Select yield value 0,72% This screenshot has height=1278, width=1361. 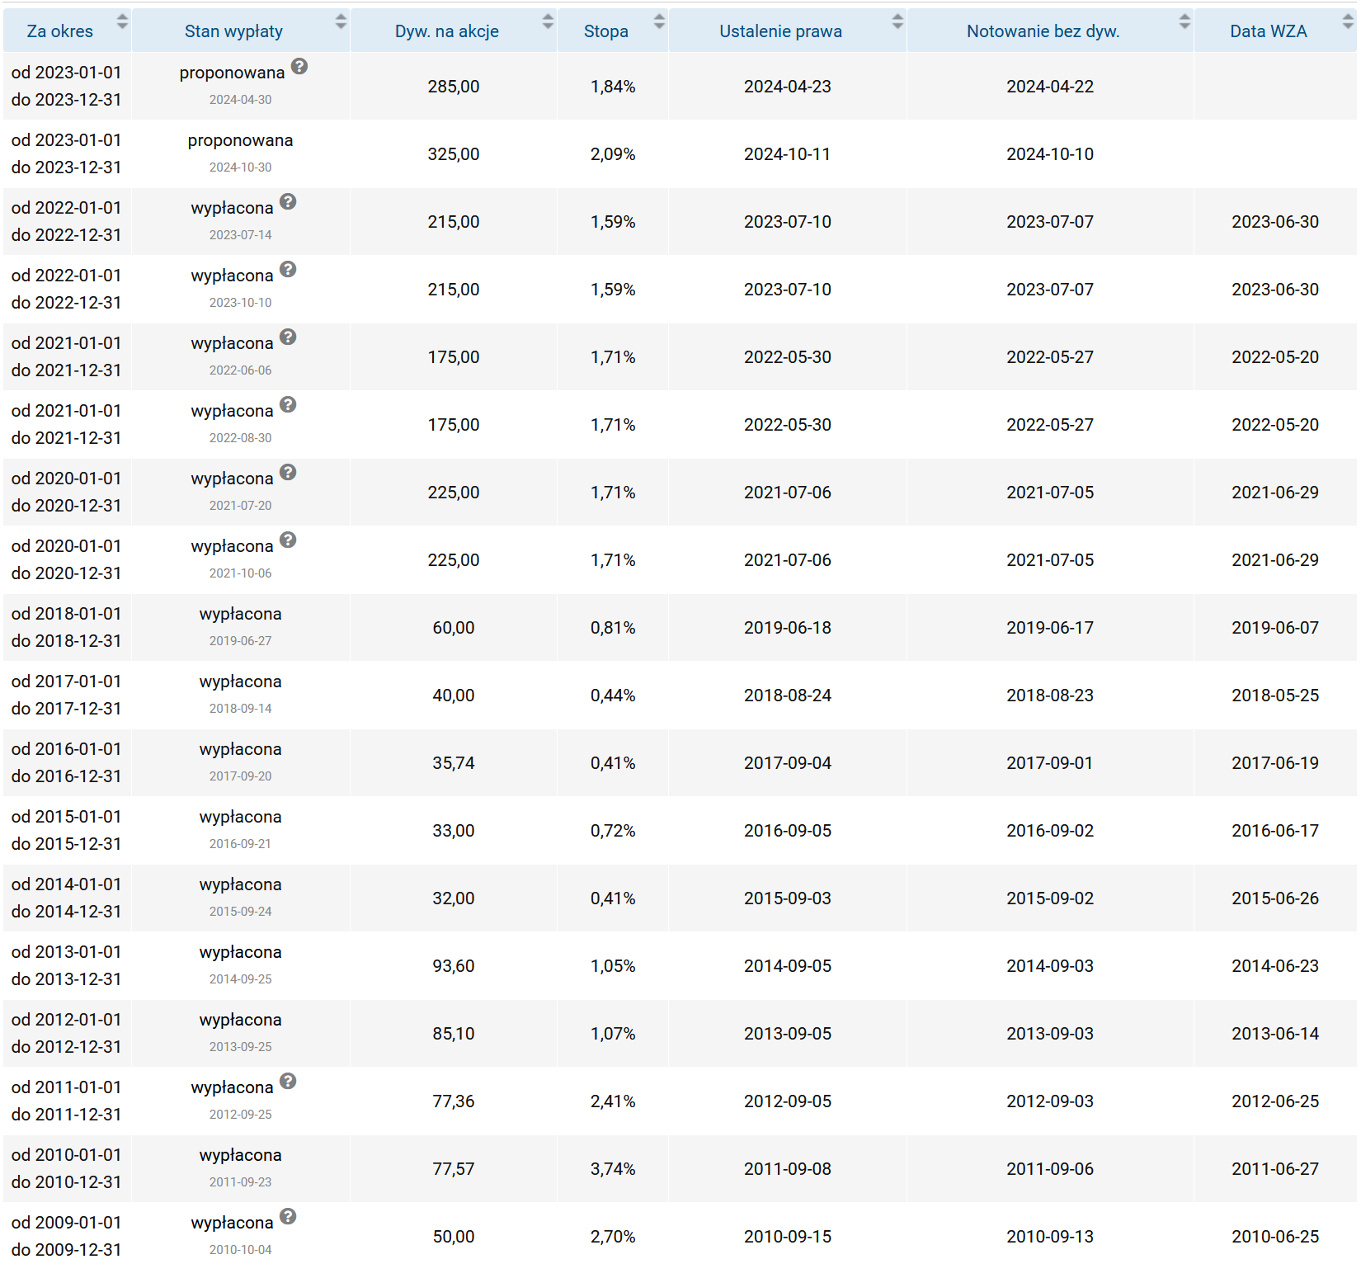point(613,831)
